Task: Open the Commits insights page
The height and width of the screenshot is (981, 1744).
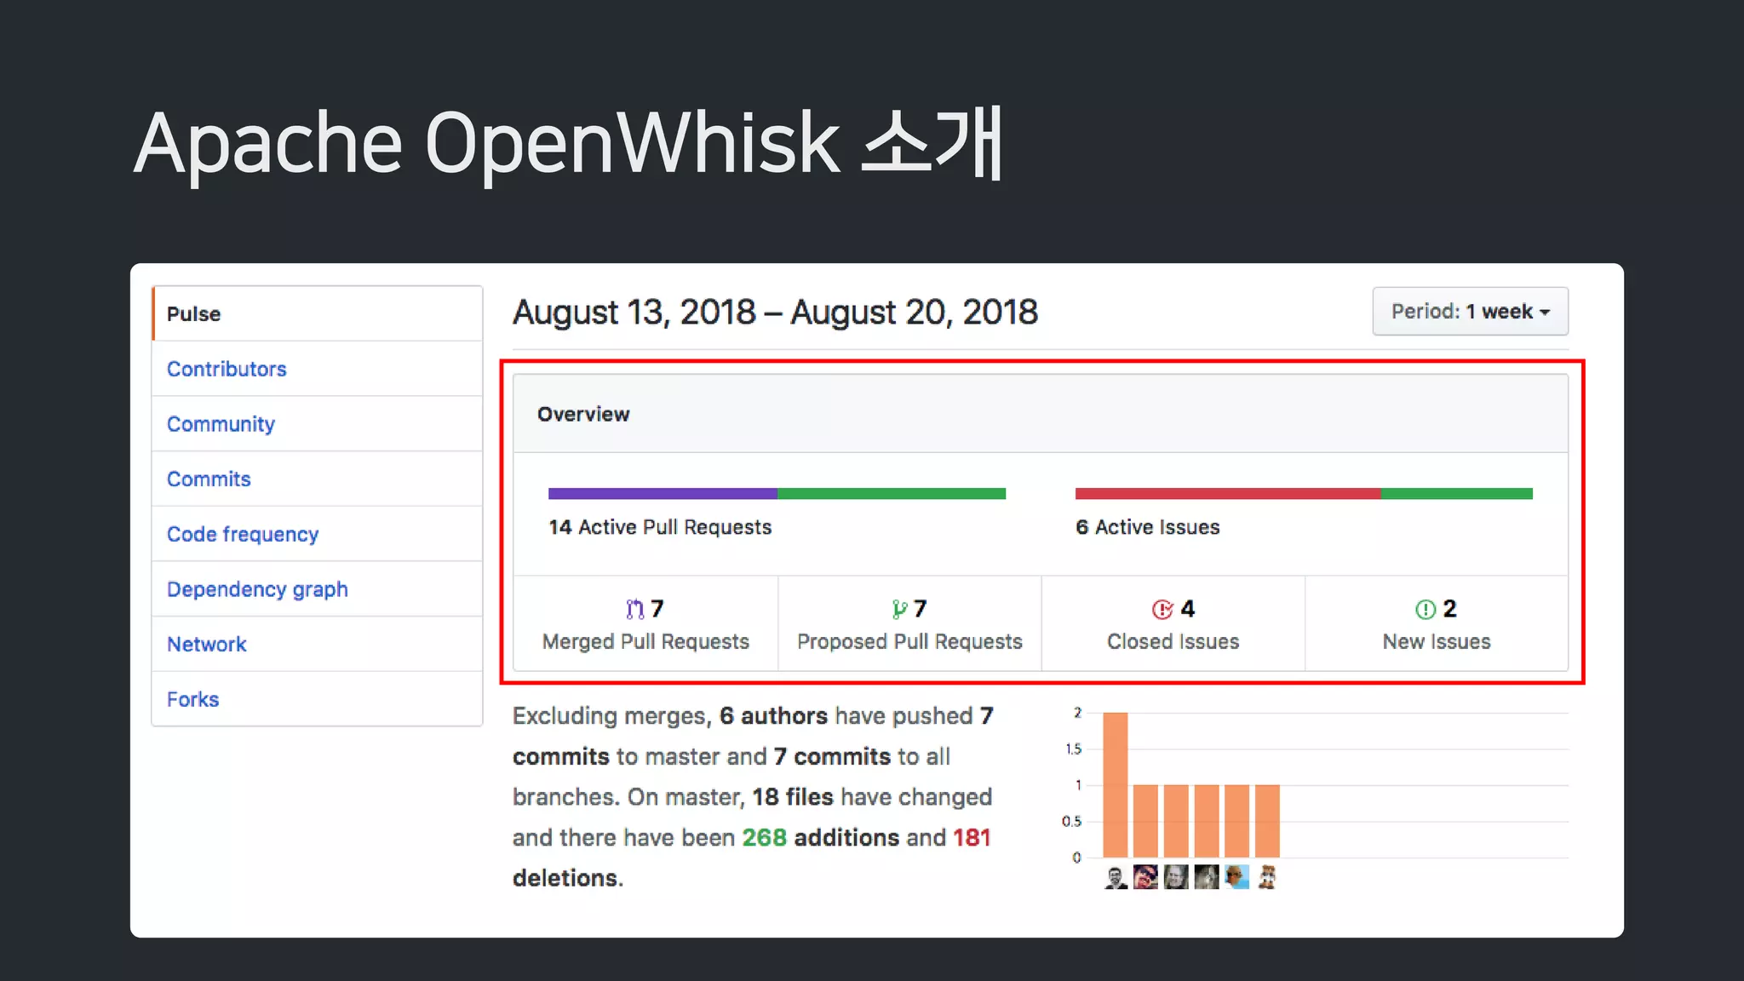Action: point(209,479)
